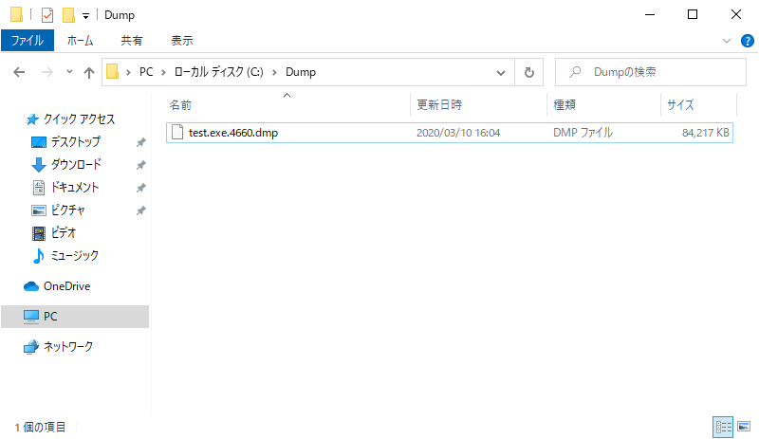This screenshot has height=439, width=759.
Task: Maximize the Dump window
Action: pyautogui.click(x=693, y=14)
